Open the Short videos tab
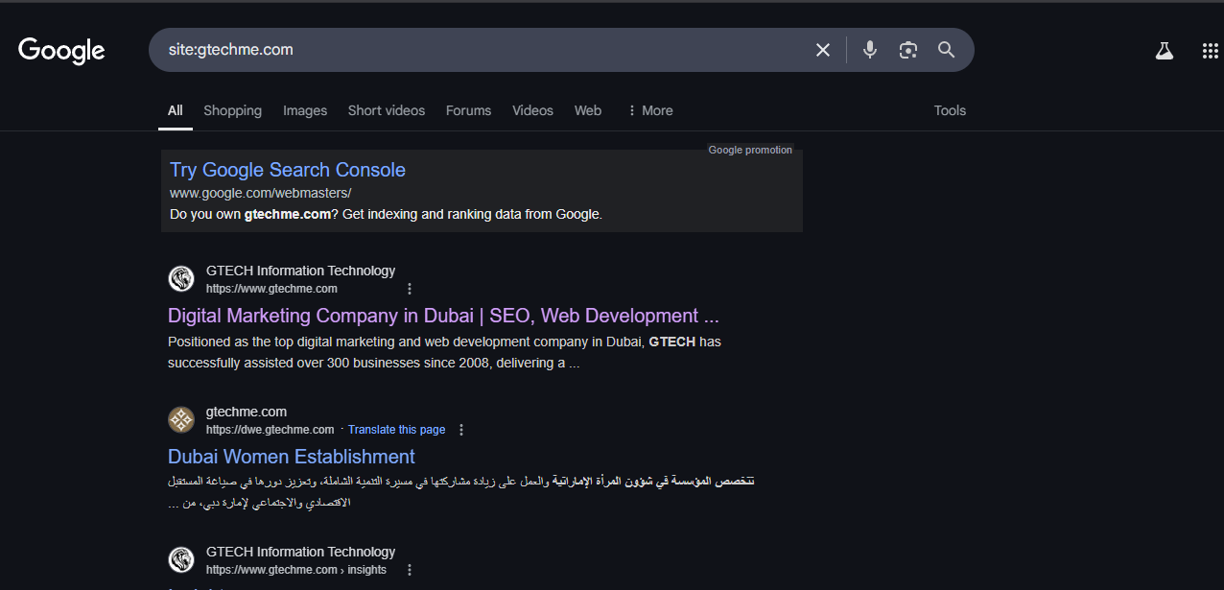The width and height of the screenshot is (1224, 590). tap(387, 110)
